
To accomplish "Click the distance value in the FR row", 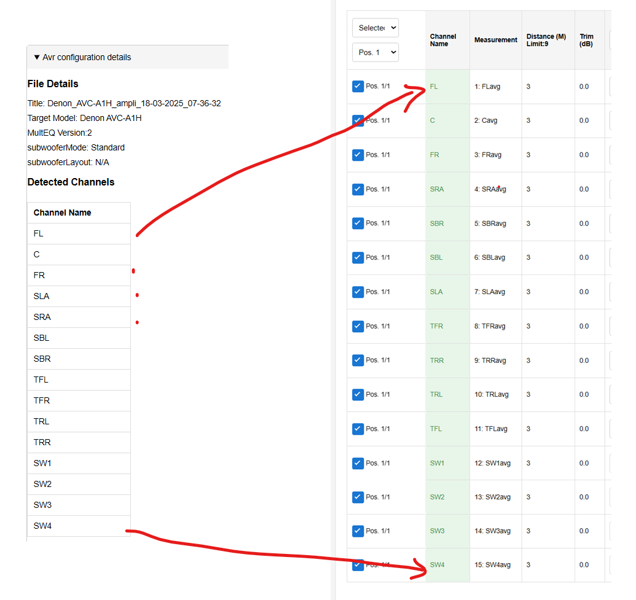I will [x=528, y=155].
